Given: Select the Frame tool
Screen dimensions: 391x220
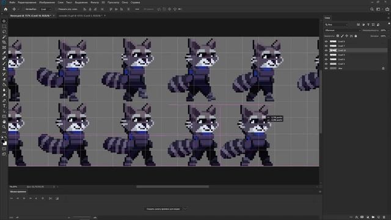Looking at the screenshot, I should click(4, 48).
